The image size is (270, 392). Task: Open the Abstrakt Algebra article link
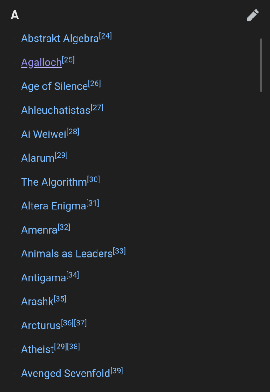[60, 39]
